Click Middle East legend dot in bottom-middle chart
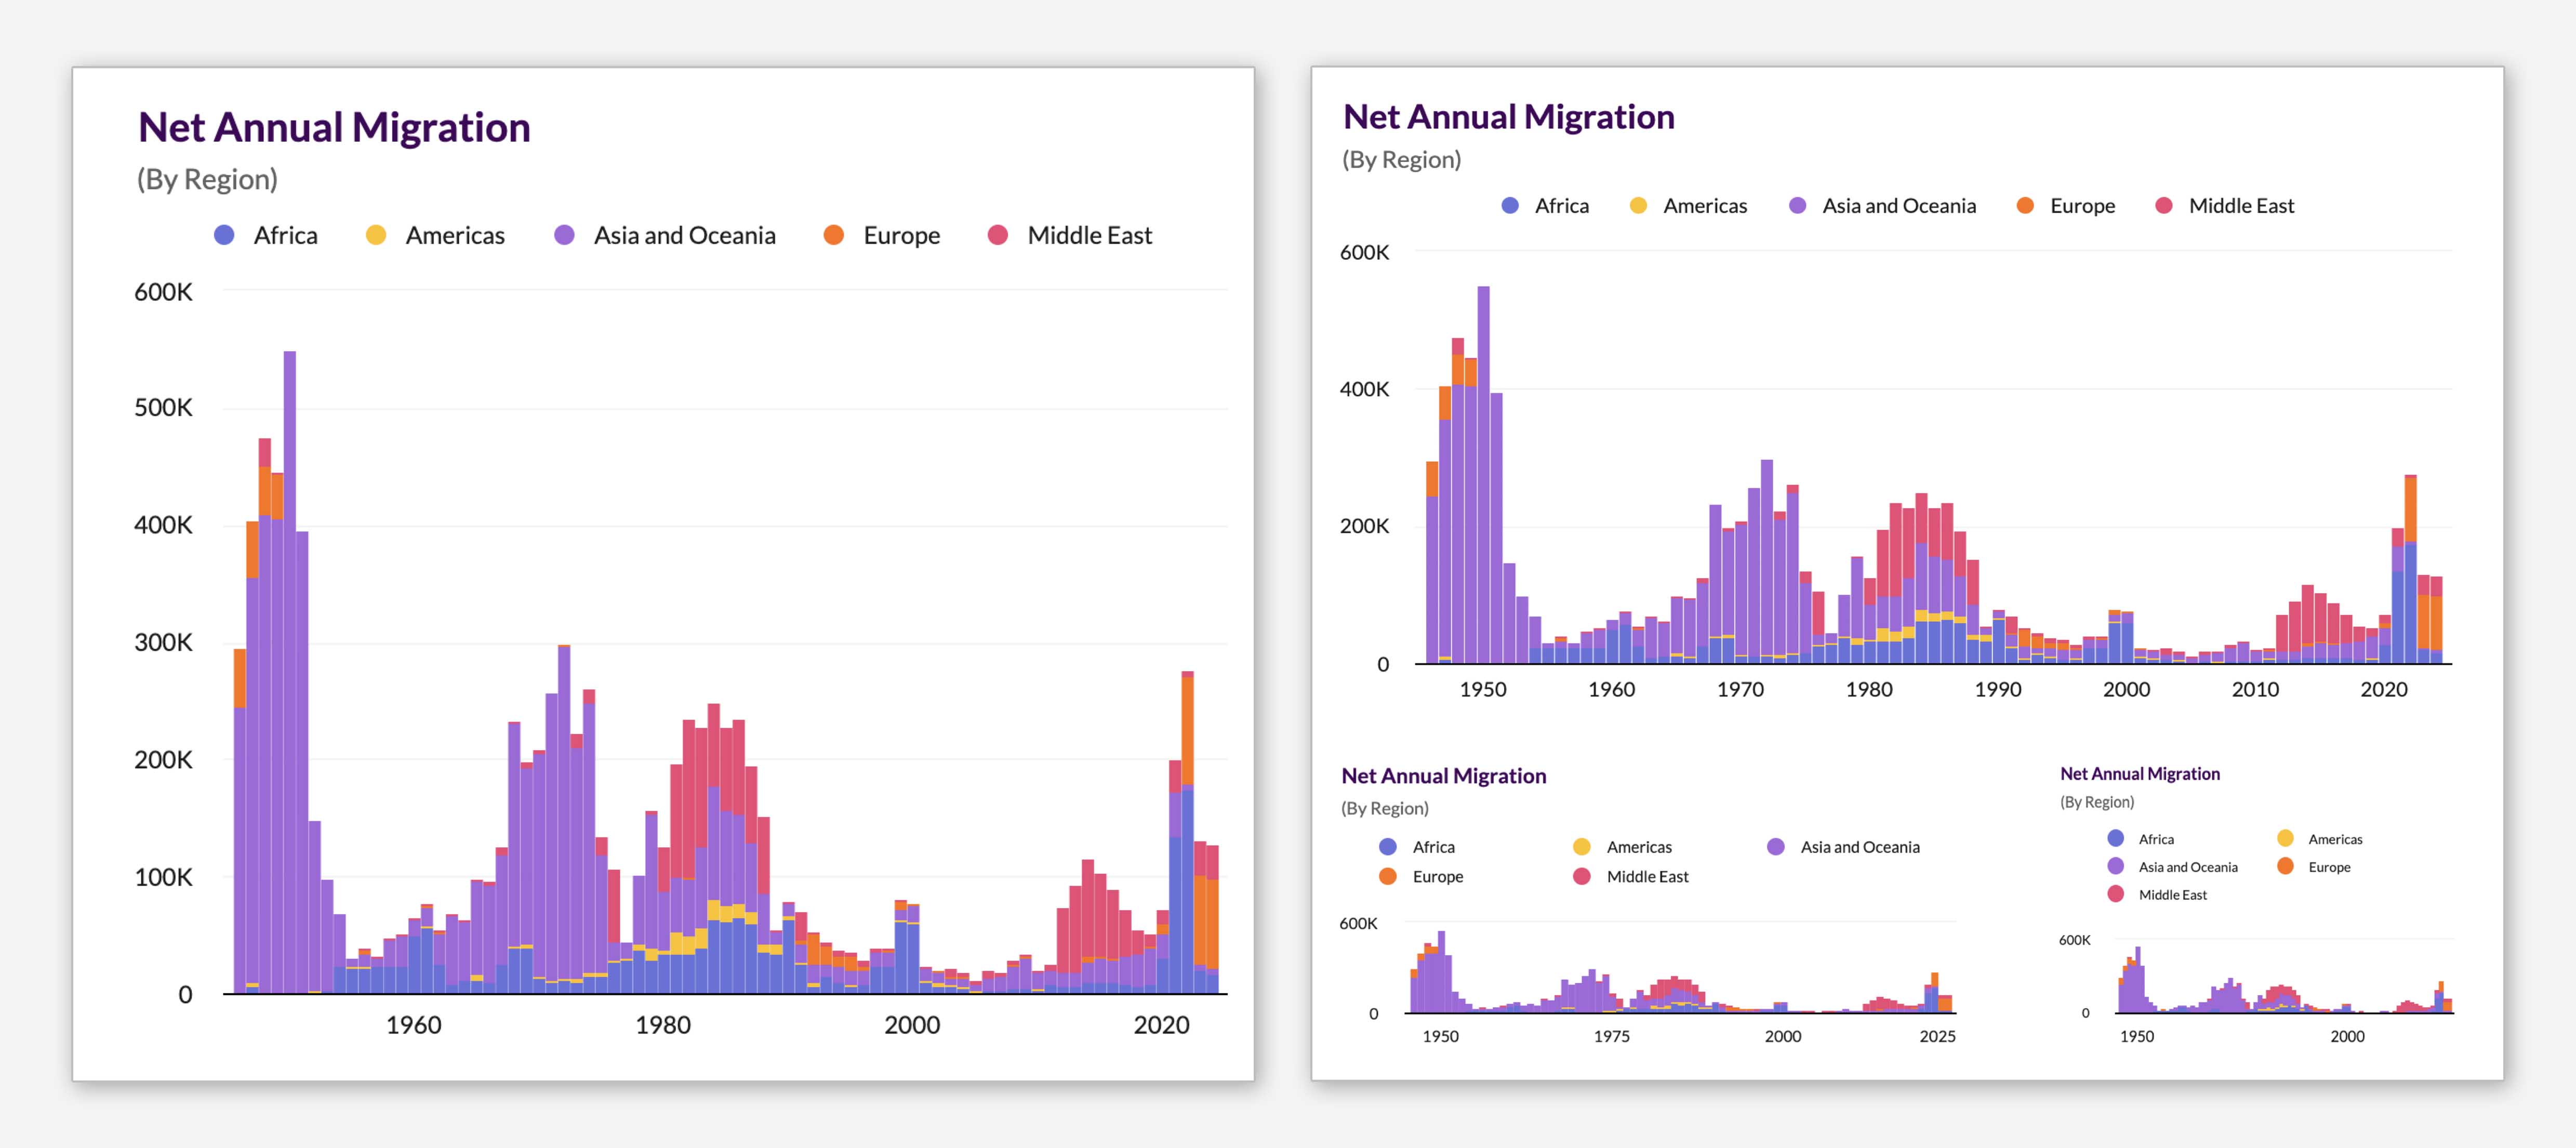Viewport: 2576px width, 1148px height. [1581, 876]
